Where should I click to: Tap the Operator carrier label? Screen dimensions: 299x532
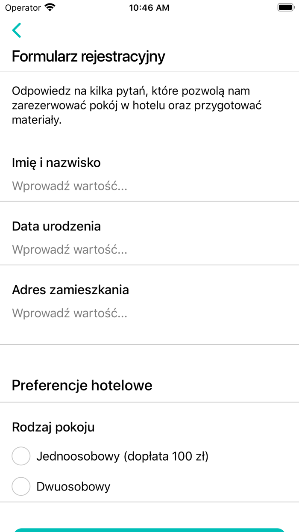tap(23, 8)
